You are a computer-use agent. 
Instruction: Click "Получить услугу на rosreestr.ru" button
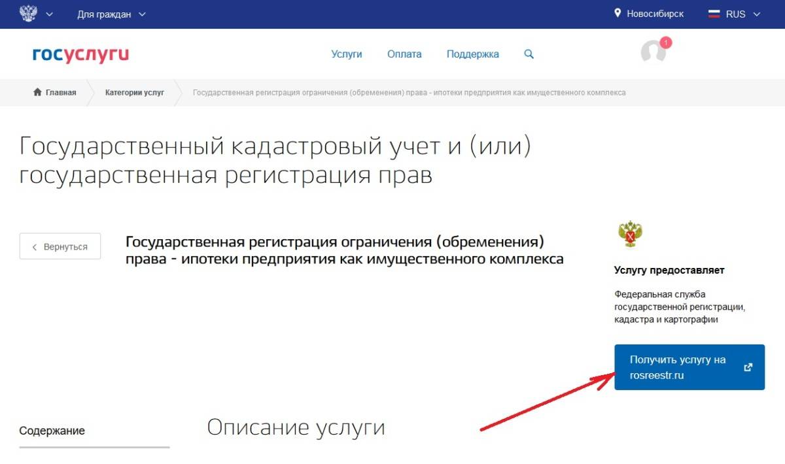tap(689, 367)
